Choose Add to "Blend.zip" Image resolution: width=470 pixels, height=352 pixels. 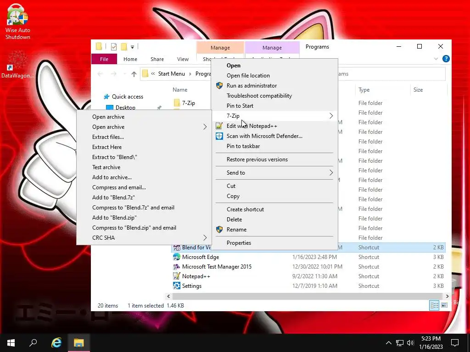tap(144, 218)
